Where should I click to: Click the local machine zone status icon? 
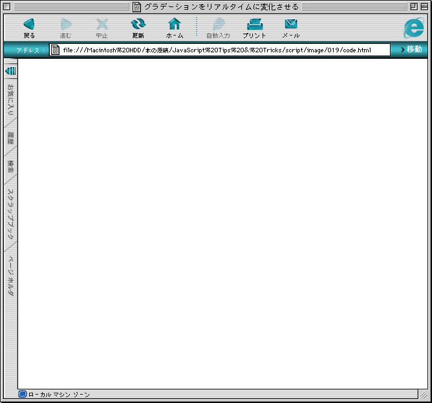tap(23, 394)
